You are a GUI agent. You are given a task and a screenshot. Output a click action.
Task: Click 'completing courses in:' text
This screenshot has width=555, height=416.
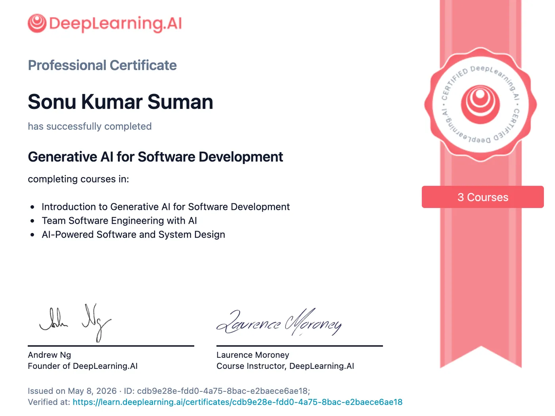click(78, 179)
